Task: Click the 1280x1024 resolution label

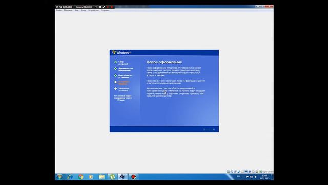Action: coord(67,7)
